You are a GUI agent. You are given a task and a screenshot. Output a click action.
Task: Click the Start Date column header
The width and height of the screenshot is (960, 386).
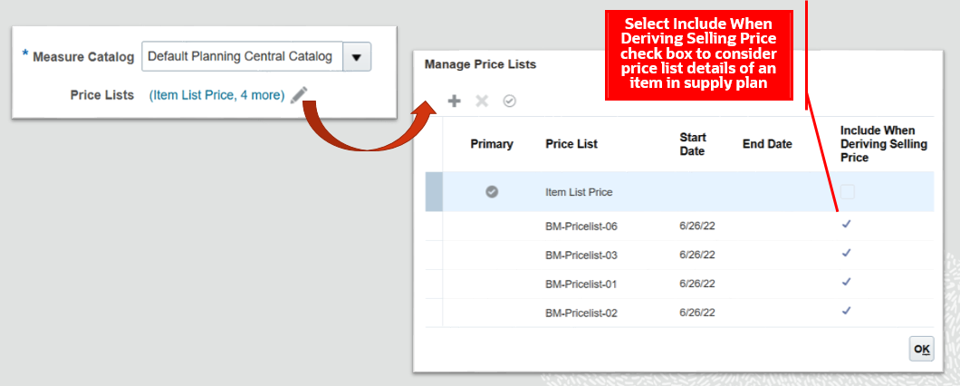[x=693, y=144]
